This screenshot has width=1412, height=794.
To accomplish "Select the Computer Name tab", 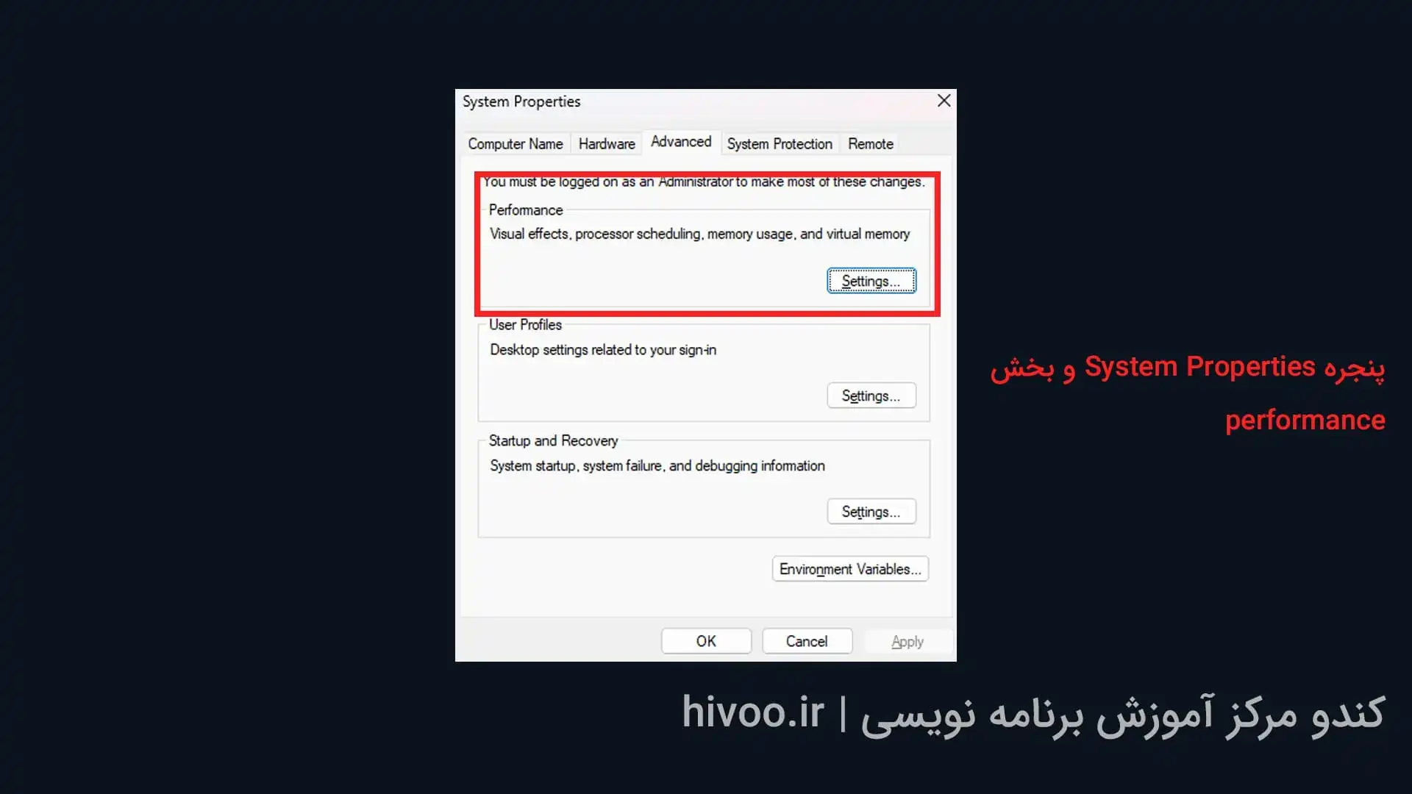I will point(514,143).
